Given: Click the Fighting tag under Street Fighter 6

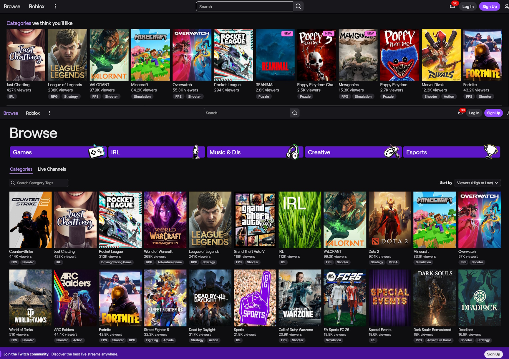Looking at the screenshot, I should tap(152, 340).
